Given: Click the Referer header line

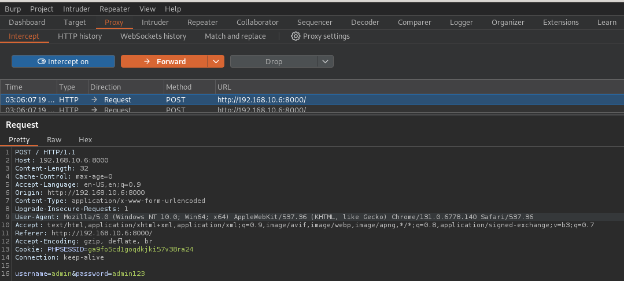Looking at the screenshot, I should (x=84, y=233).
